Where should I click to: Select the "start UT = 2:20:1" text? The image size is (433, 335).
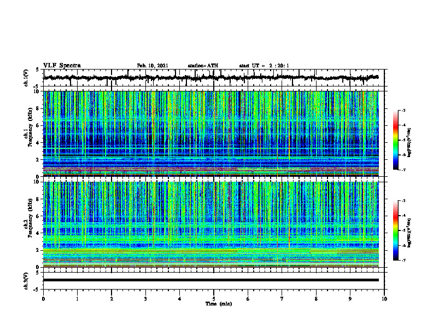[264, 66]
